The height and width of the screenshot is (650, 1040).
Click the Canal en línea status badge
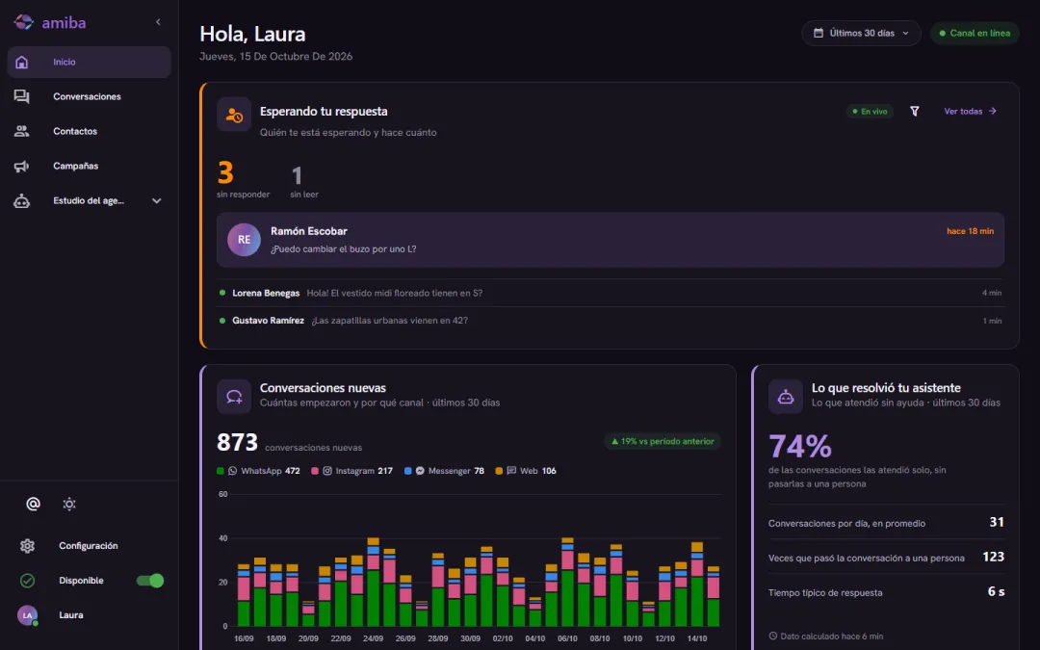click(975, 33)
